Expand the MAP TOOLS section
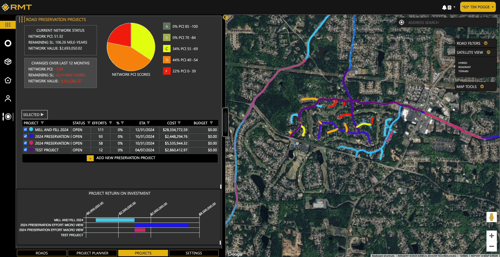 pos(482,87)
